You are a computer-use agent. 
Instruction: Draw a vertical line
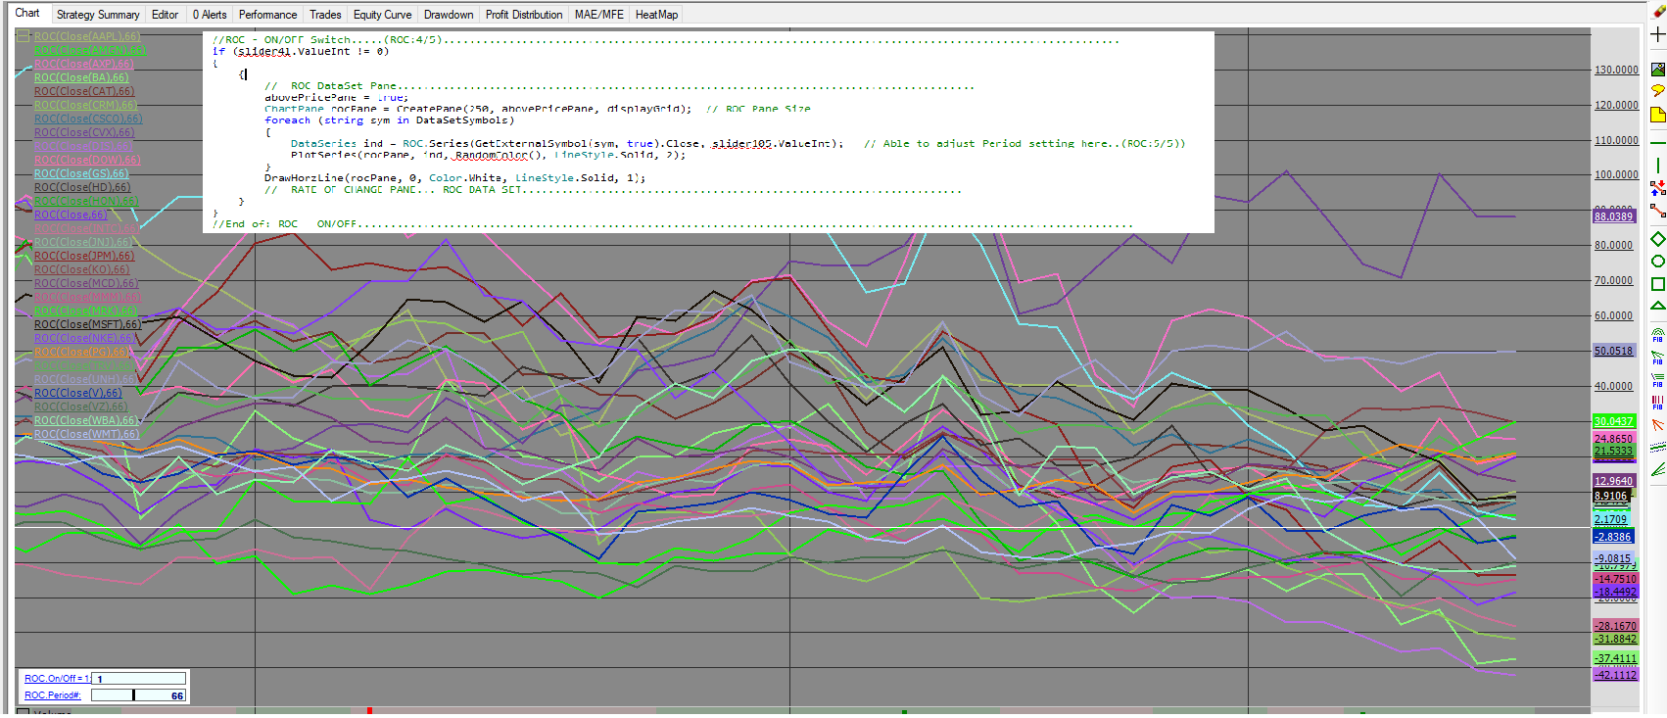pyautogui.click(x=1657, y=166)
